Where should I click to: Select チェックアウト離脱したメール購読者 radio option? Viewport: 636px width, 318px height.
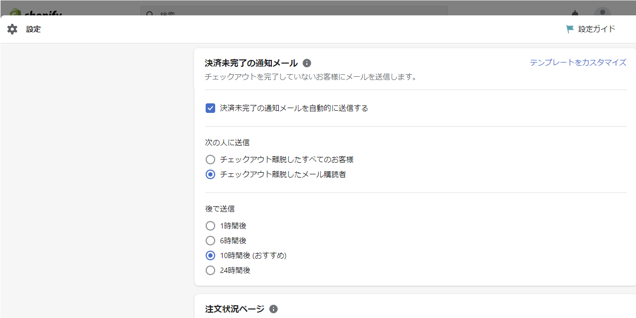210,174
